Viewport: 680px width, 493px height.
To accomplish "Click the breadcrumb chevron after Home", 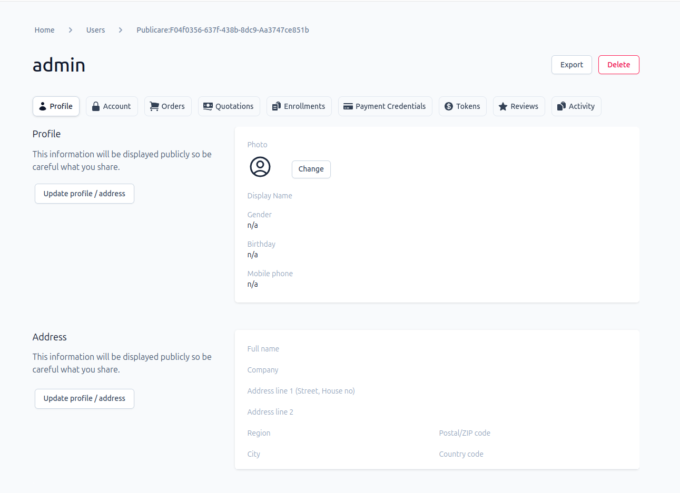I will (x=71, y=30).
